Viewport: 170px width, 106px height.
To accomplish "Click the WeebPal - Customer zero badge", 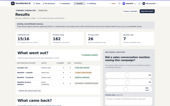I will tap(26, 11).
